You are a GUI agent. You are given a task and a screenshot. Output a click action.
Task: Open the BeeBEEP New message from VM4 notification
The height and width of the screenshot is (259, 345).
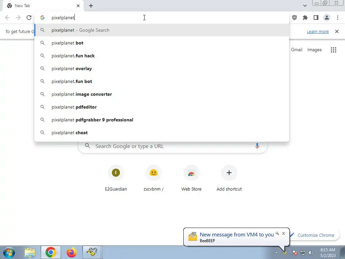[237, 237]
